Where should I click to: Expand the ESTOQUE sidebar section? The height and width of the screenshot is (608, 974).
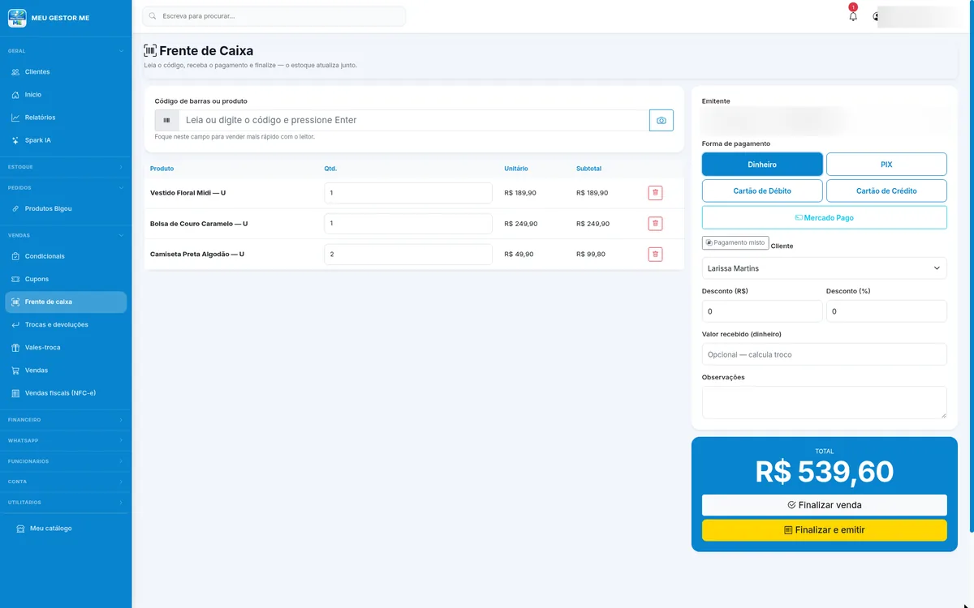tap(66, 167)
